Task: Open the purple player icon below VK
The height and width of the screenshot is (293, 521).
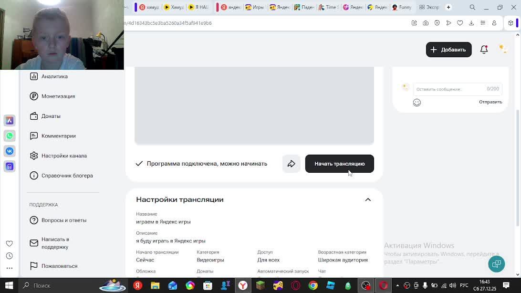Action: (10, 167)
